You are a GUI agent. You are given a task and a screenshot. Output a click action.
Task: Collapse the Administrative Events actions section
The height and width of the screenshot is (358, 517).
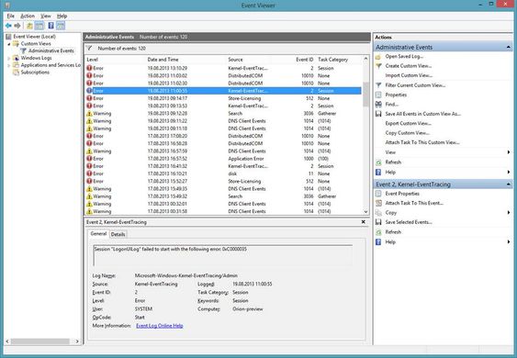coord(508,47)
